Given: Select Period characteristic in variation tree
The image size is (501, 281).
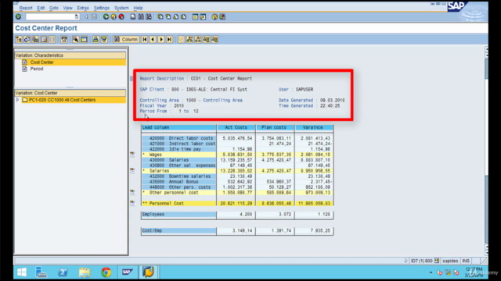Looking at the screenshot, I should coord(37,69).
